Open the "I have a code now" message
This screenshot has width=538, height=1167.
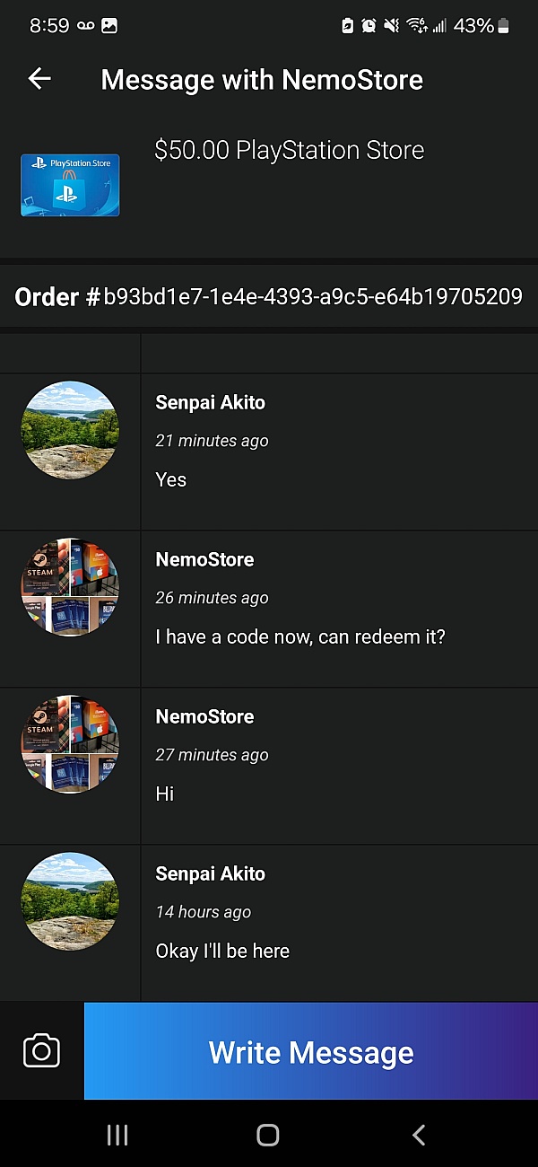tap(300, 637)
